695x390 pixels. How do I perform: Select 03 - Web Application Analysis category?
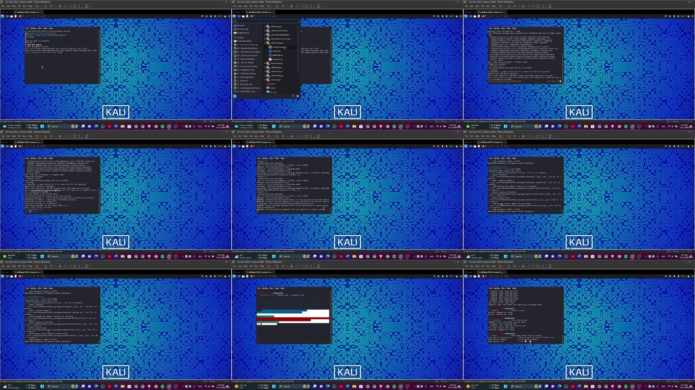(247, 52)
